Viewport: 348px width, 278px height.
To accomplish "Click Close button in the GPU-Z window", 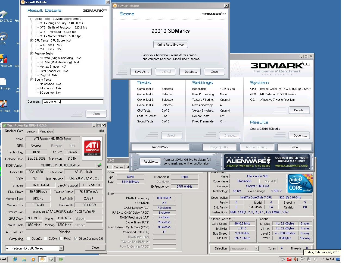I will 95,248.
